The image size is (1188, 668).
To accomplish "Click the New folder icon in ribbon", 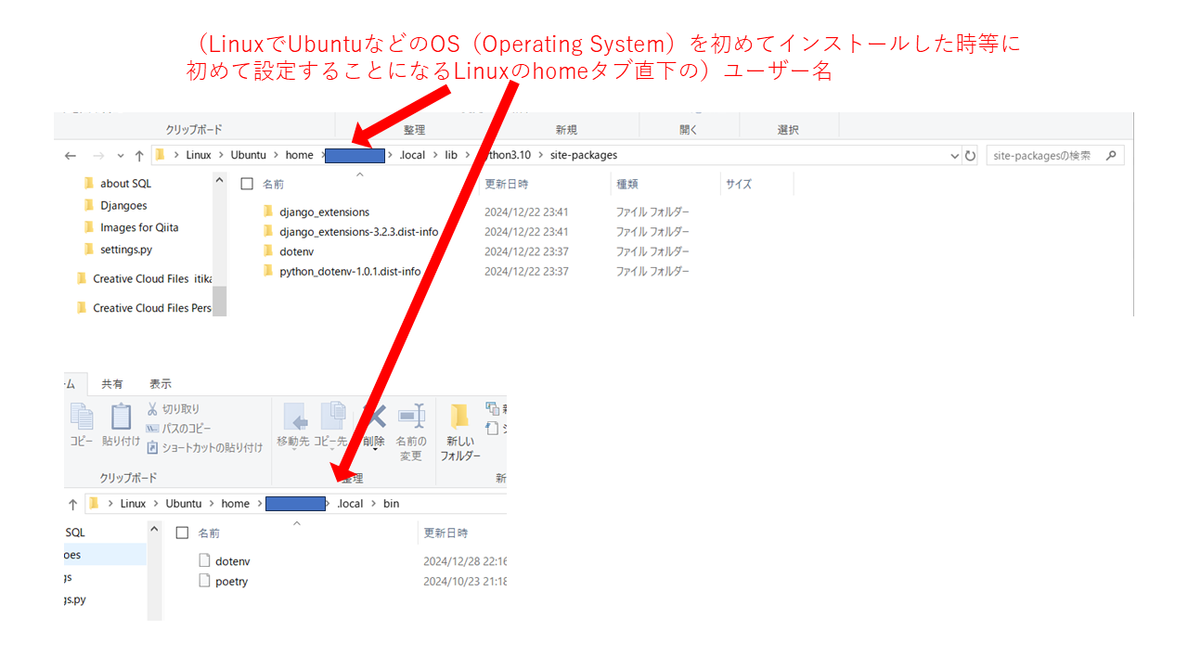I will coord(459,416).
